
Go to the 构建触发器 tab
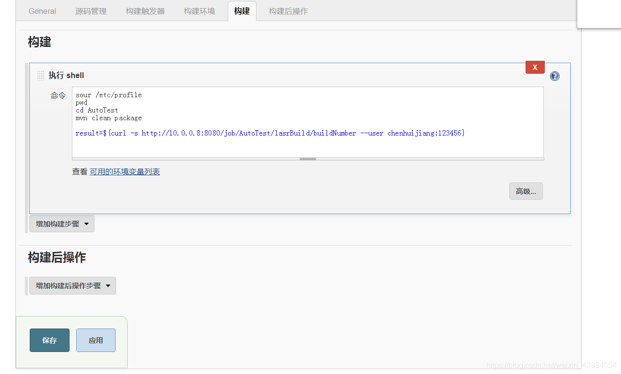point(145,11)
